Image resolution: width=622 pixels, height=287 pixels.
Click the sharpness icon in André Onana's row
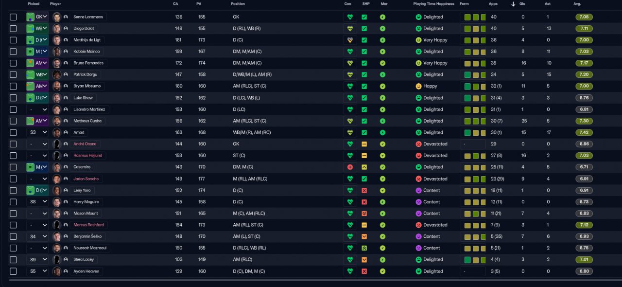[364, 144]
